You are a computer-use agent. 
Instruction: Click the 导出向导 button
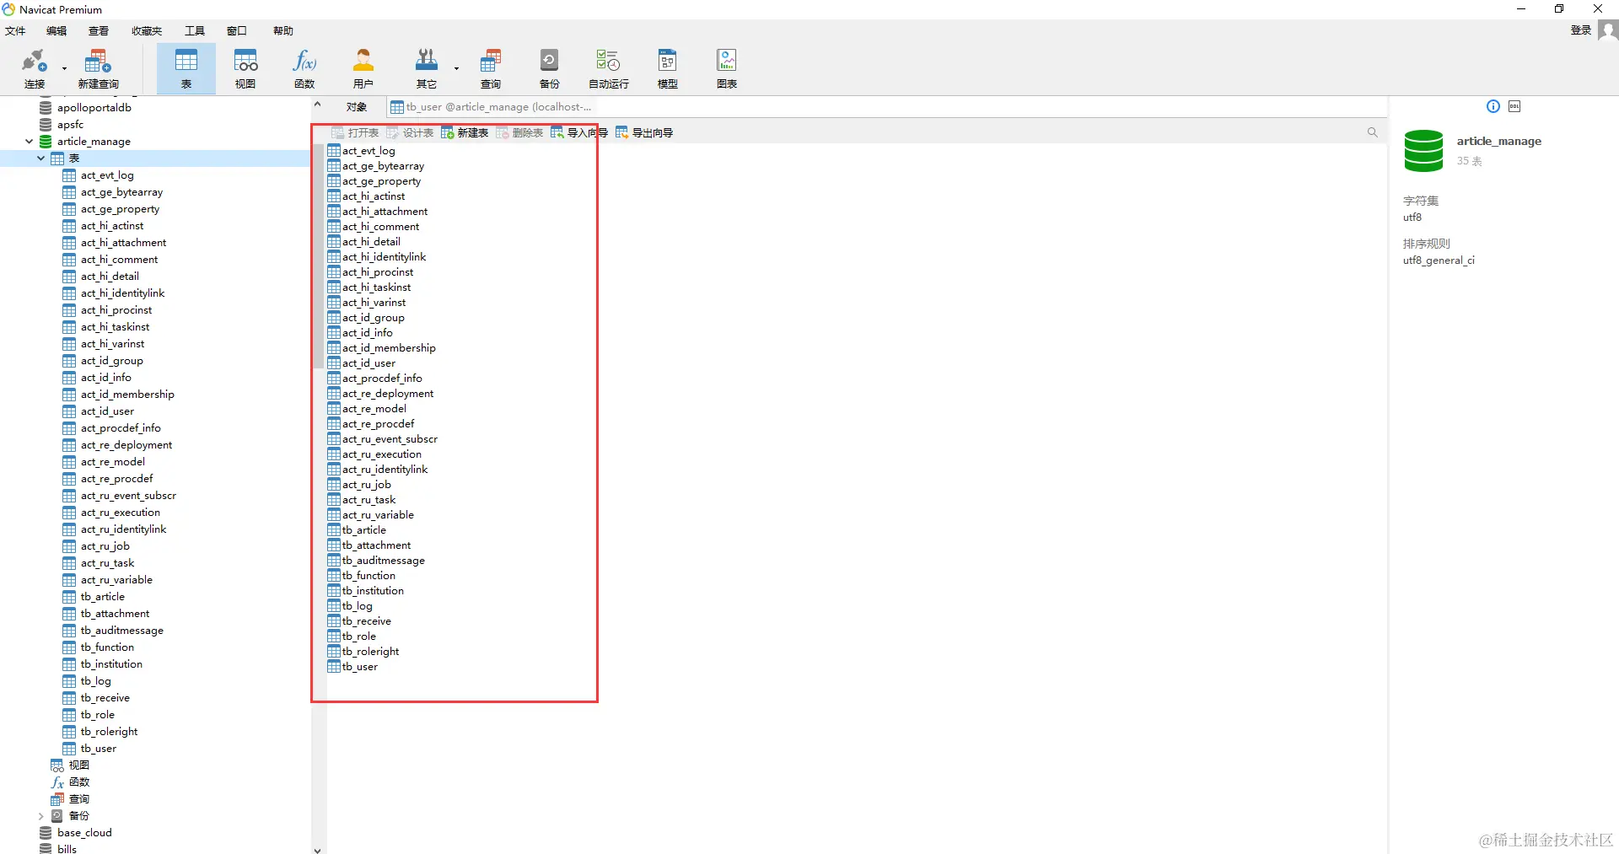pos(644,133)
